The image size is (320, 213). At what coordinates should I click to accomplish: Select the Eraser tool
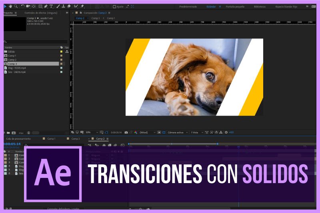click(x=69, y=6)
